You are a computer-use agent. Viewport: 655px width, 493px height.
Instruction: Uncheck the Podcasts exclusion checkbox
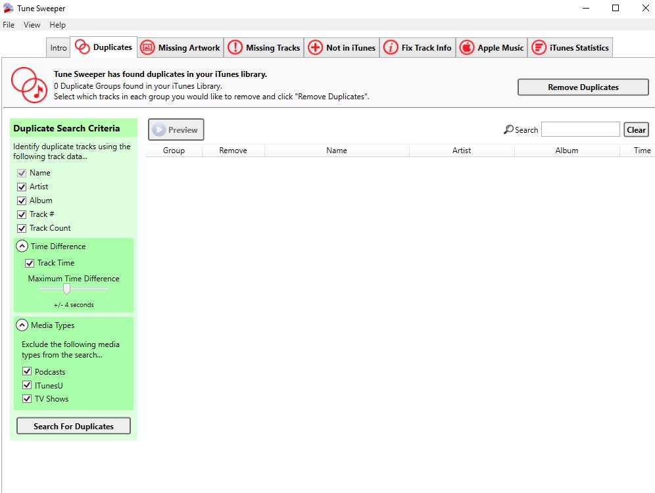[27, 371]
